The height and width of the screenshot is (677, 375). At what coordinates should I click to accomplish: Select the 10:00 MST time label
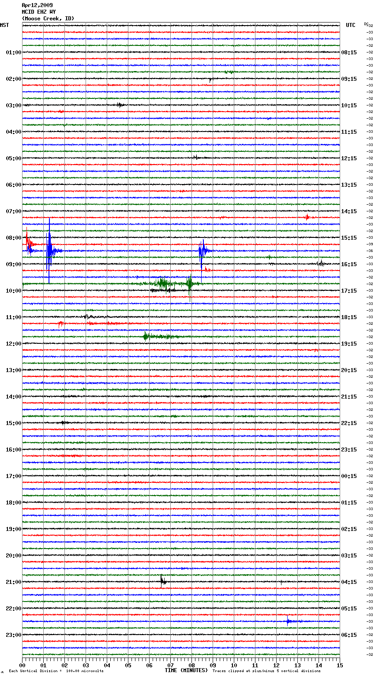13,291
